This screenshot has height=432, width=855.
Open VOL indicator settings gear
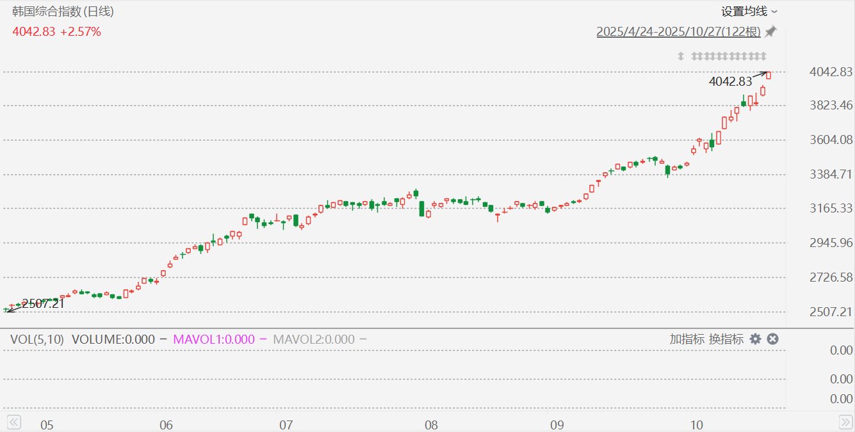(756, 339)
